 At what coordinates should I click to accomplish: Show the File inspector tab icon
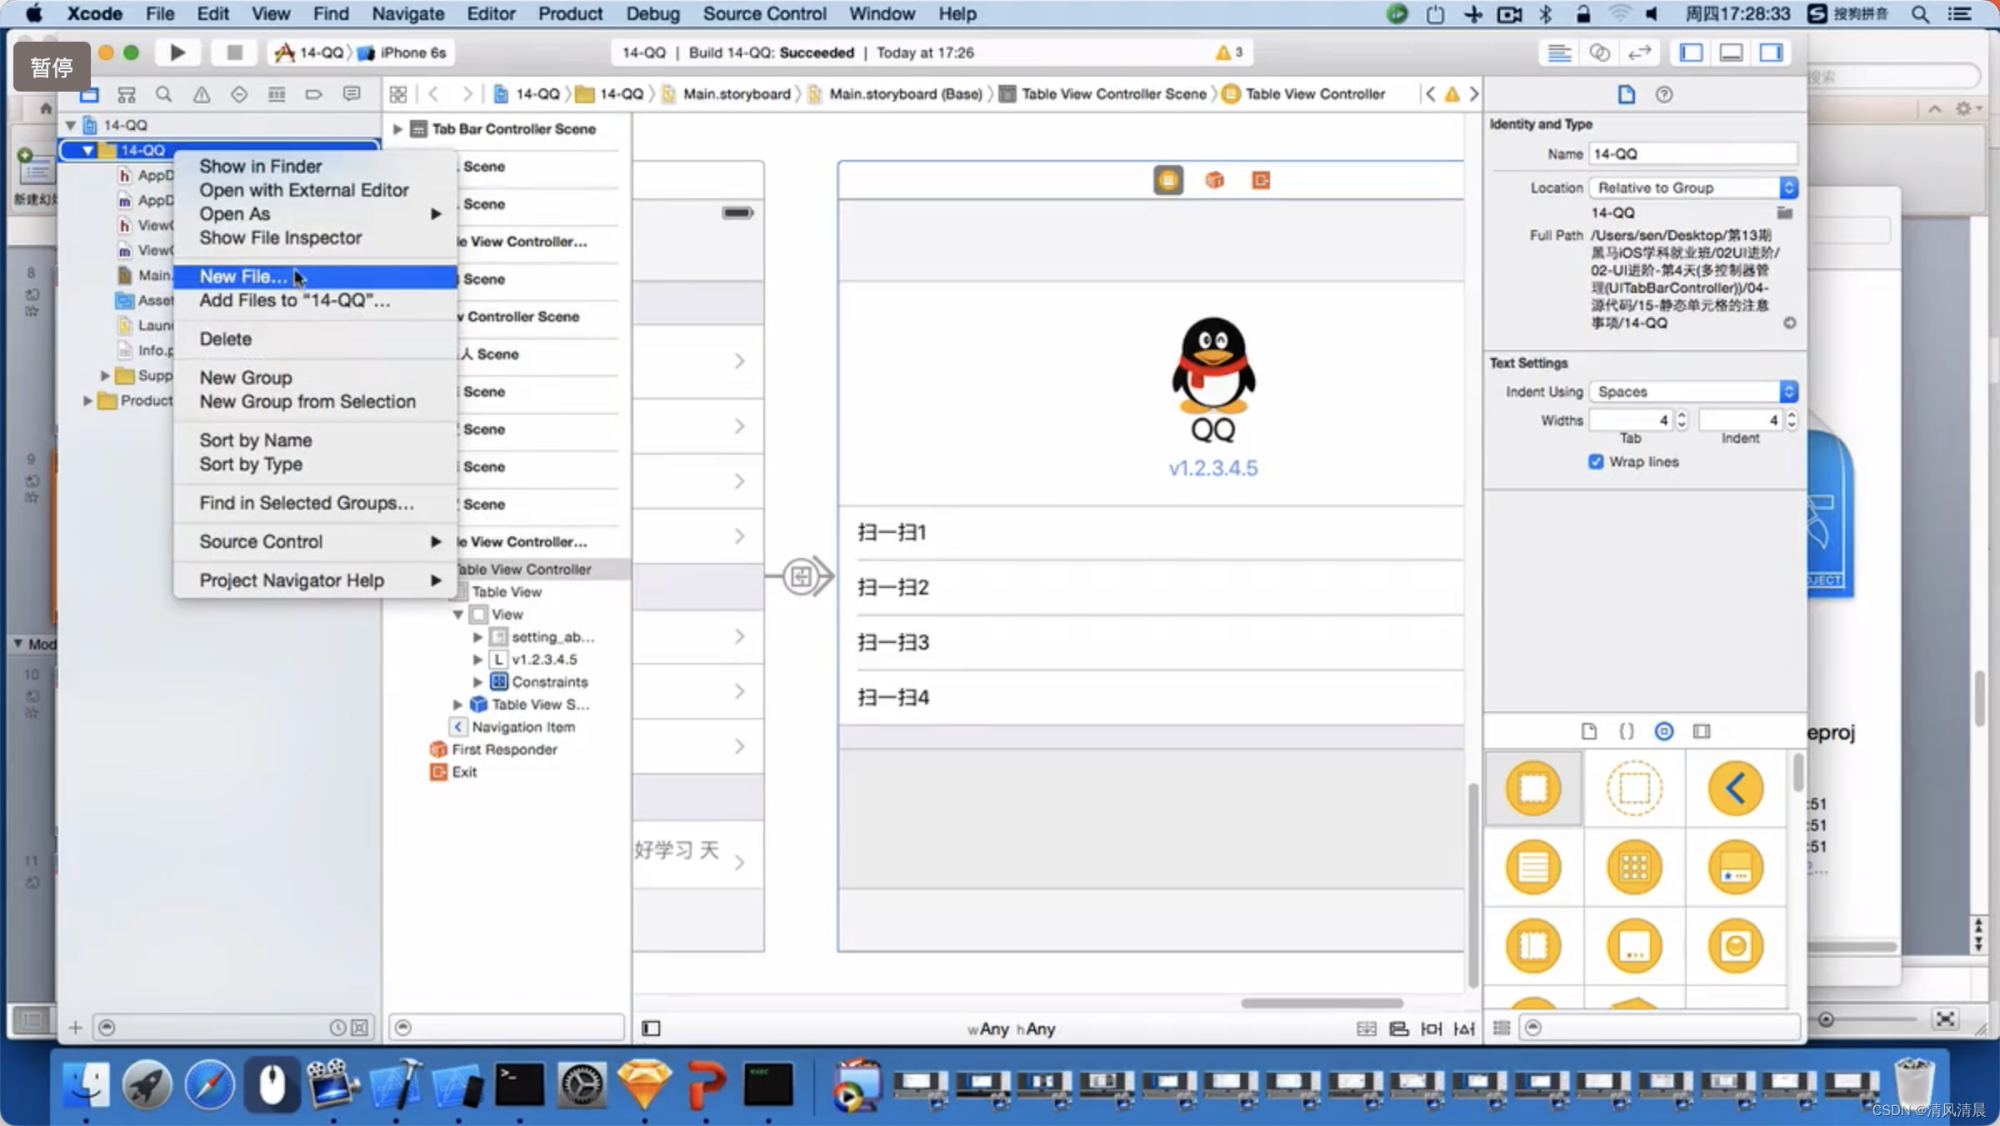click(1626, 94)
